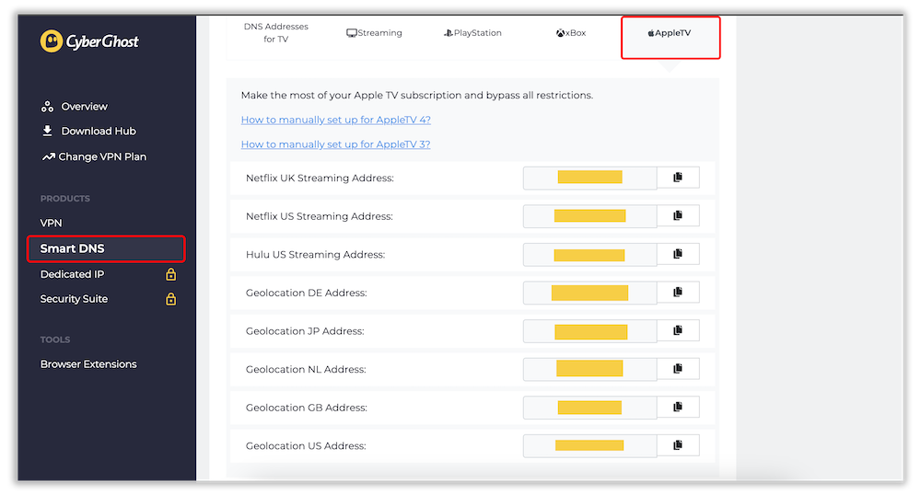This screenshot has height=495, width=921.
Task: Click the Overview sidebar icon
Action: (x=47, y=107)
